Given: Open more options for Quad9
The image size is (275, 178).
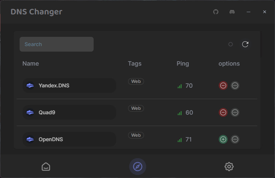Looking at the screenshot, I should click(235, 112).
